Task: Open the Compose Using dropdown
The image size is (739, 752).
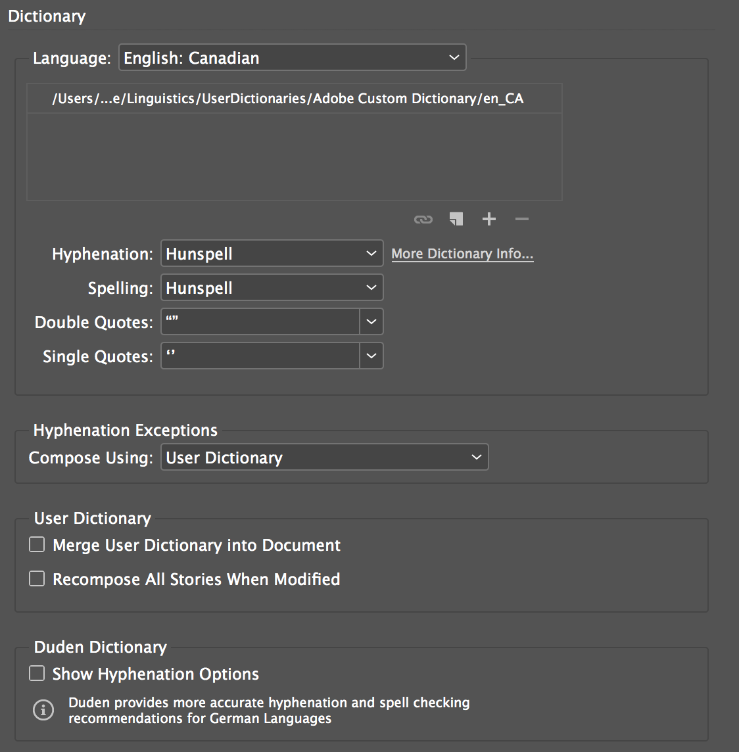Action: pyautogui.click(x=324, y=457)
